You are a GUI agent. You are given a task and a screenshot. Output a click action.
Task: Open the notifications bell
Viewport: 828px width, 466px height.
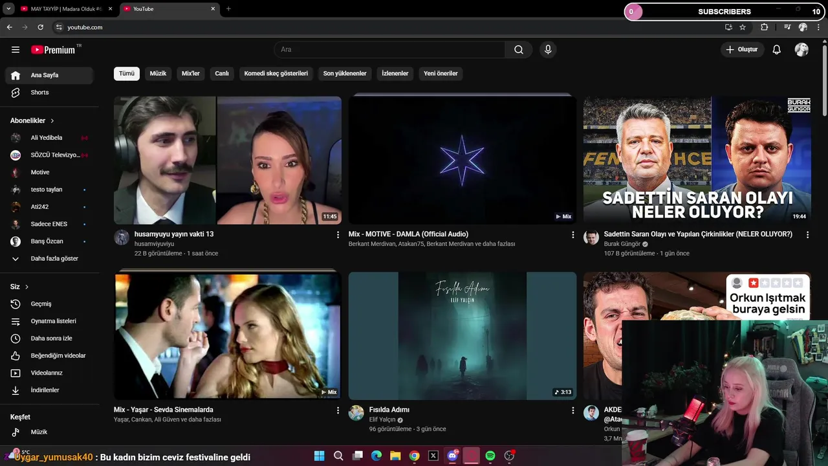pyautogui.click(x=777, y=50)
